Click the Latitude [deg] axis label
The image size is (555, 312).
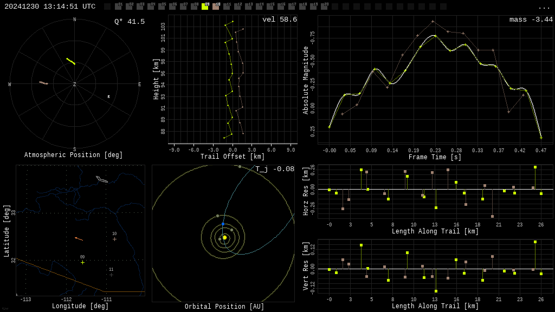[7, 231]
